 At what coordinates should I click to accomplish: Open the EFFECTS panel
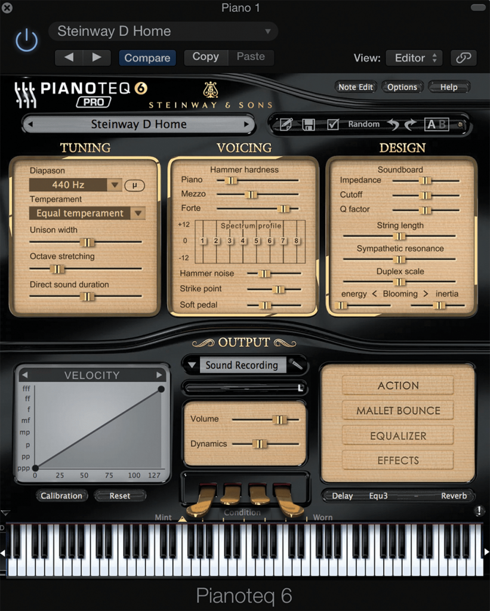(398, 461)
